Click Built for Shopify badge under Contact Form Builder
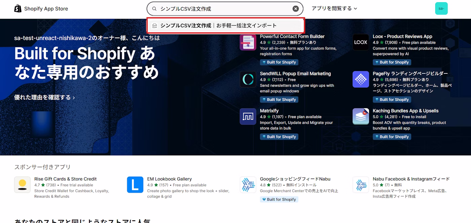The image size is (471, 223). pyautogui.click(x=279, y=62)
